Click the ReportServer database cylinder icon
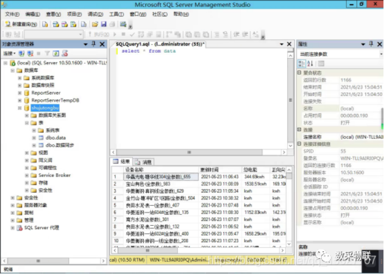Screen dimensions: 384x274 (x=27, y=93)
